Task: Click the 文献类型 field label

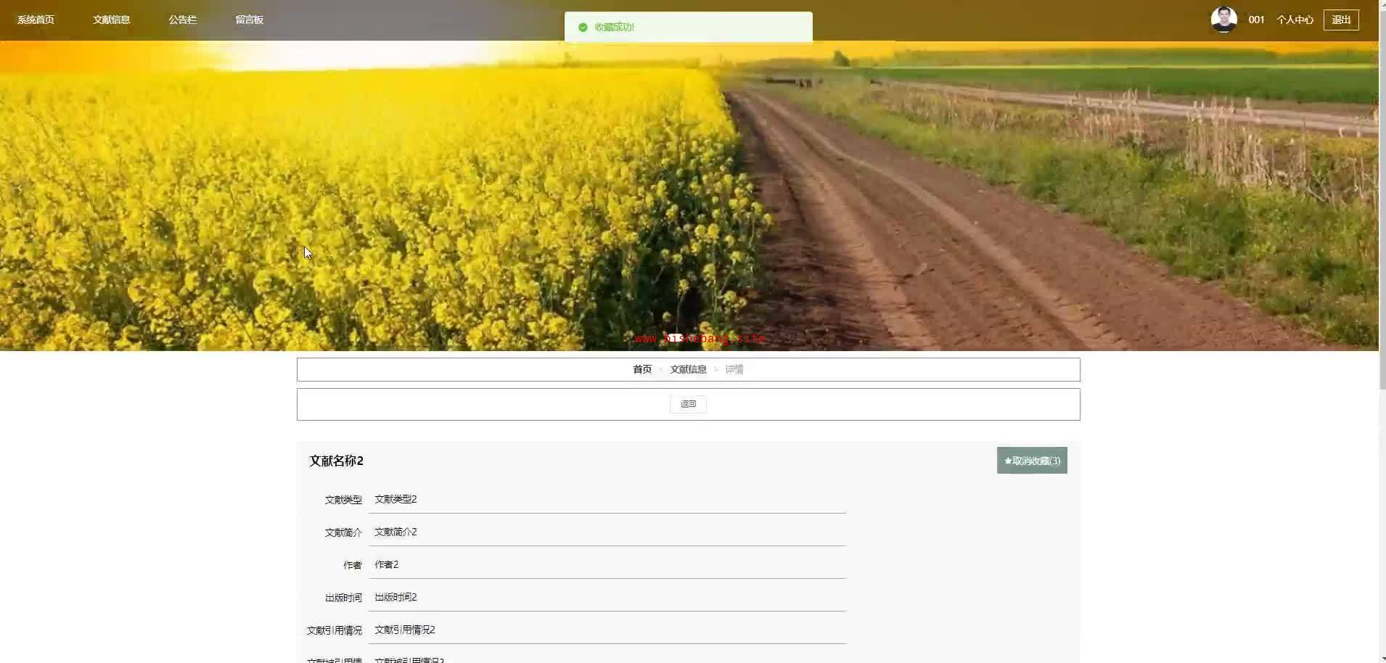Action: pyautogui.click(x=343, y=500)
